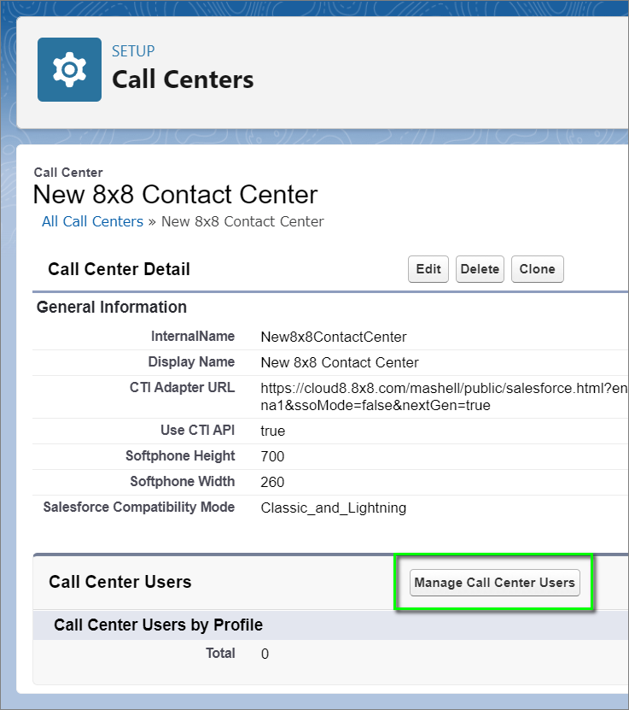This screenshot has height=710, width=629.
Task: Go to All Call Centers link
Action: [x=92, y=221]
